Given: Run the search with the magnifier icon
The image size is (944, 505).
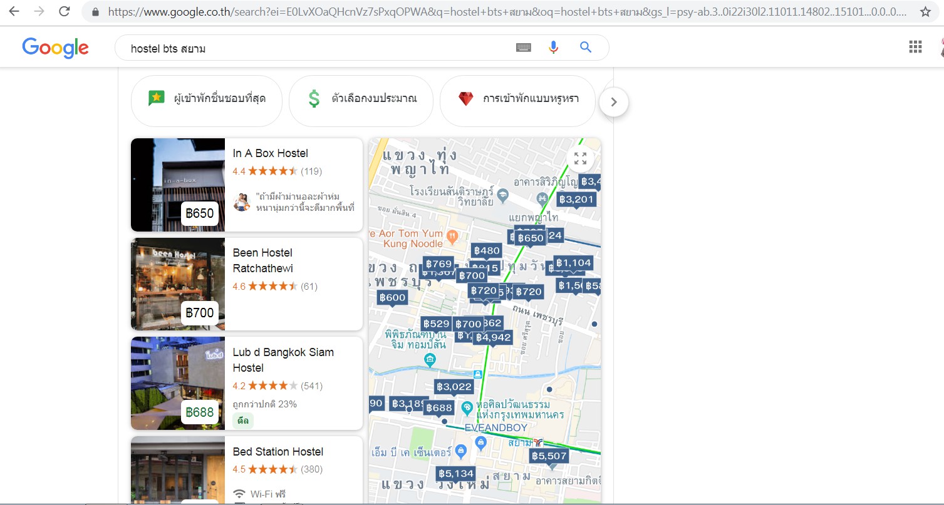Looking at the screenshot, I should [x=586, y=48].
